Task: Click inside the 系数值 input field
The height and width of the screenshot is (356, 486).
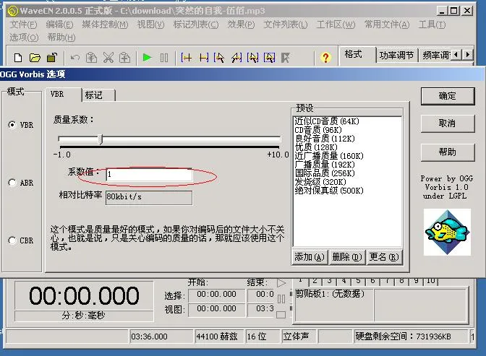Action: [x=149, y=174]
